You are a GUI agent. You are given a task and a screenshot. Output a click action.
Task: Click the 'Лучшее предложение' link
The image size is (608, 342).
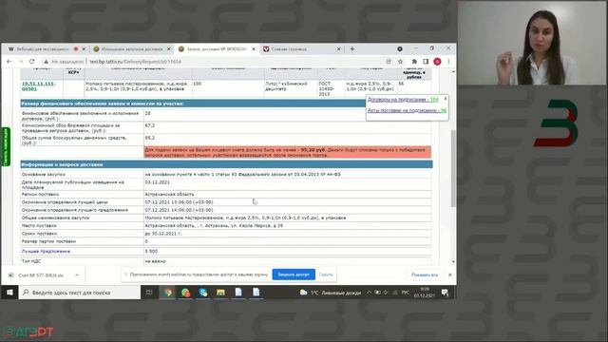pyautogui.click(x=46, y=251)
